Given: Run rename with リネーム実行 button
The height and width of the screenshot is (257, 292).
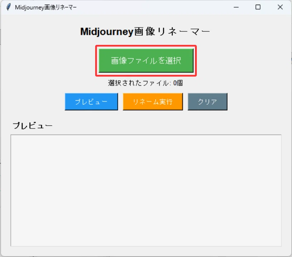Looking at the screenshot, I should (153, 102).
